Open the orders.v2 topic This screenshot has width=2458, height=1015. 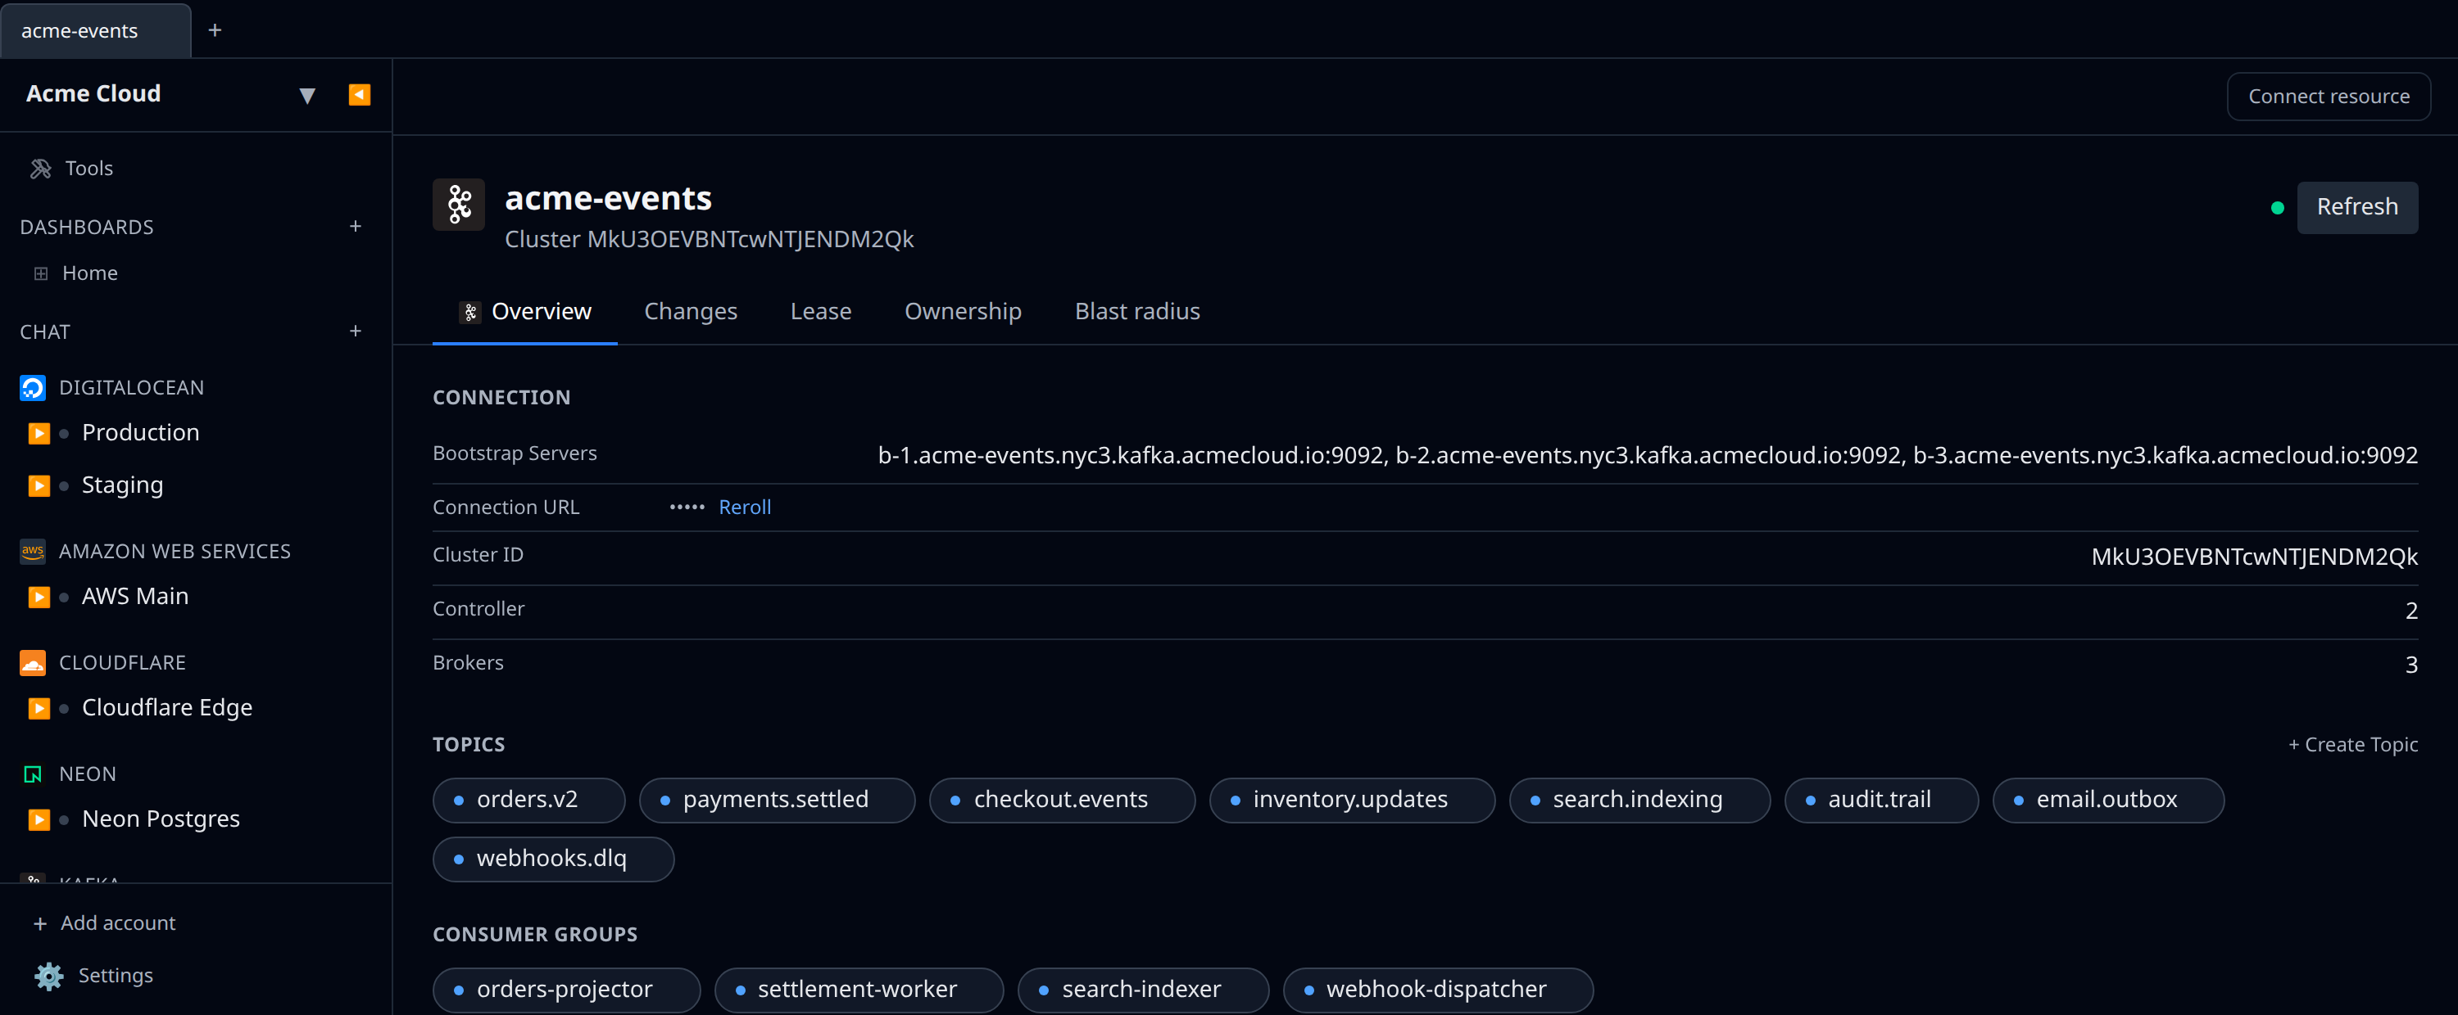pos(528,801)
